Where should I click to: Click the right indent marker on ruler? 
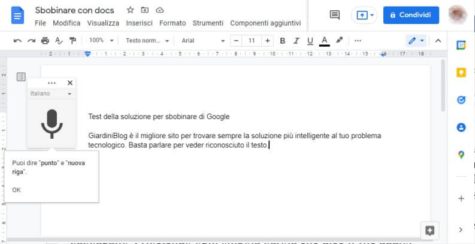coord(383,54)
